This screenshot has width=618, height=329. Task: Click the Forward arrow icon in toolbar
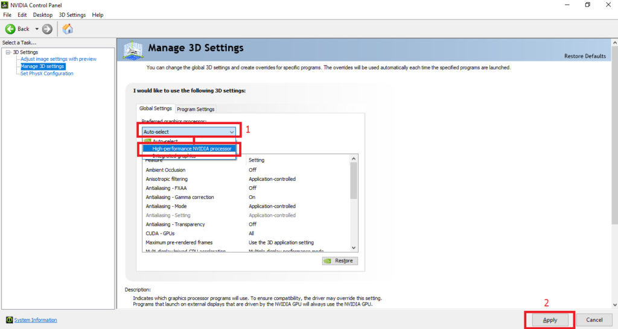[x=47, y=29]
